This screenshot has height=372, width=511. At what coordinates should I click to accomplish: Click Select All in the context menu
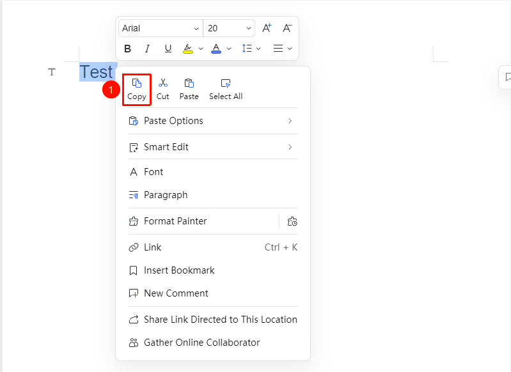pos(226,89)
